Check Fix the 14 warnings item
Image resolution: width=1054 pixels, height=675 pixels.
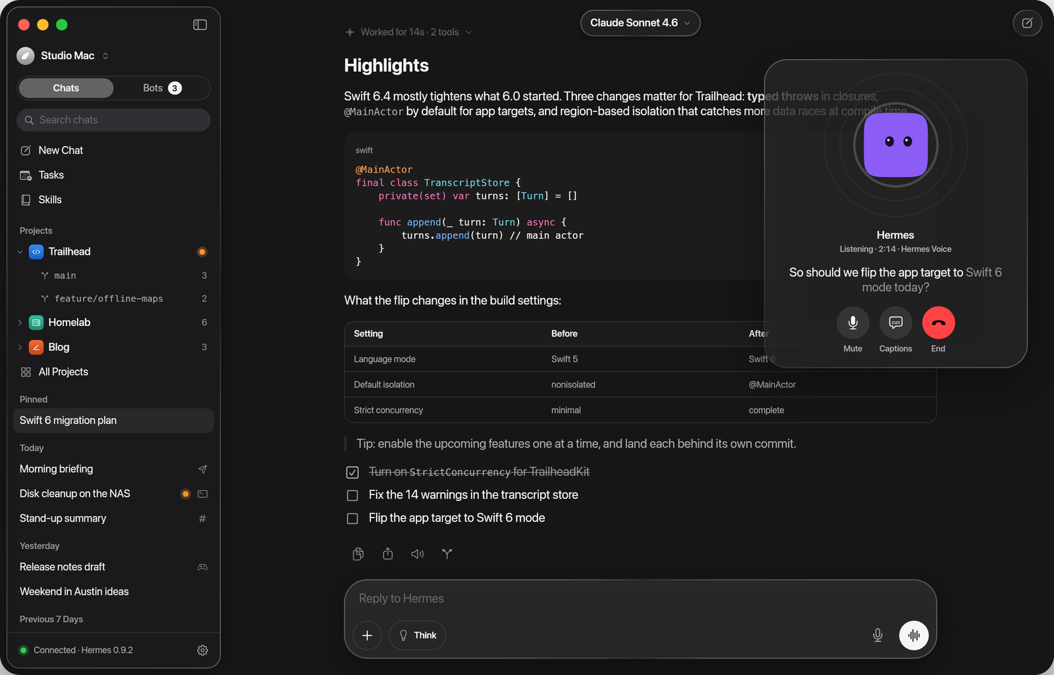[x=352, y=495]
